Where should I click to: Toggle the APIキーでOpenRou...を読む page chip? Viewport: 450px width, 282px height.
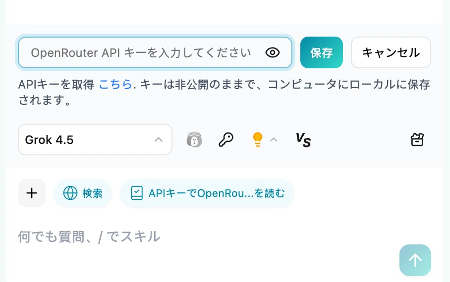click(207, 193)
